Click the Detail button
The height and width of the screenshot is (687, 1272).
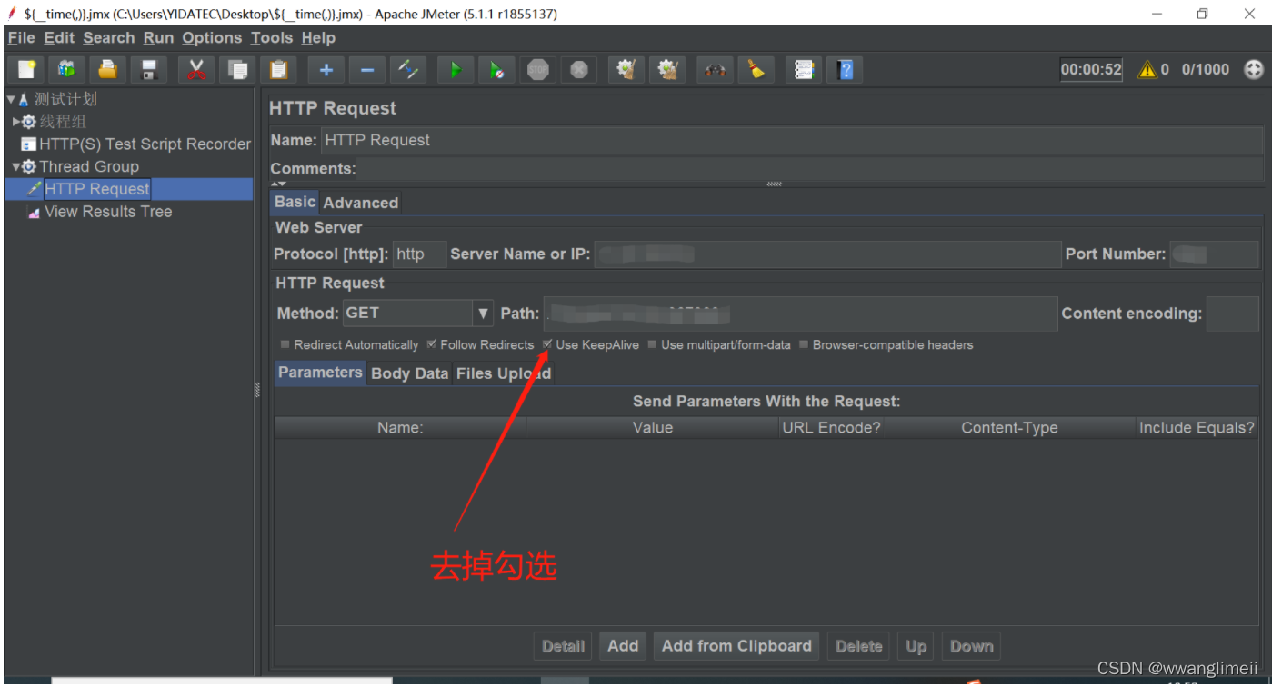coord(563,646)
